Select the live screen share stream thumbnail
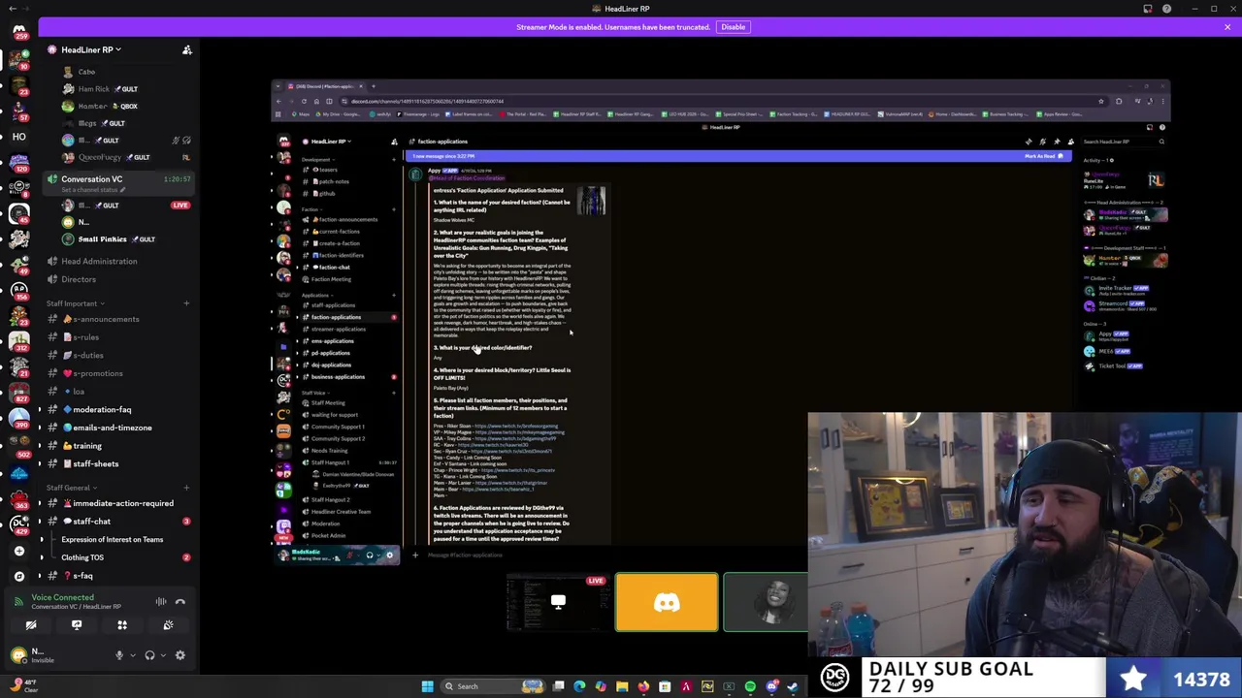Viewport: 1242px width, 698px height. pos(558,602)
